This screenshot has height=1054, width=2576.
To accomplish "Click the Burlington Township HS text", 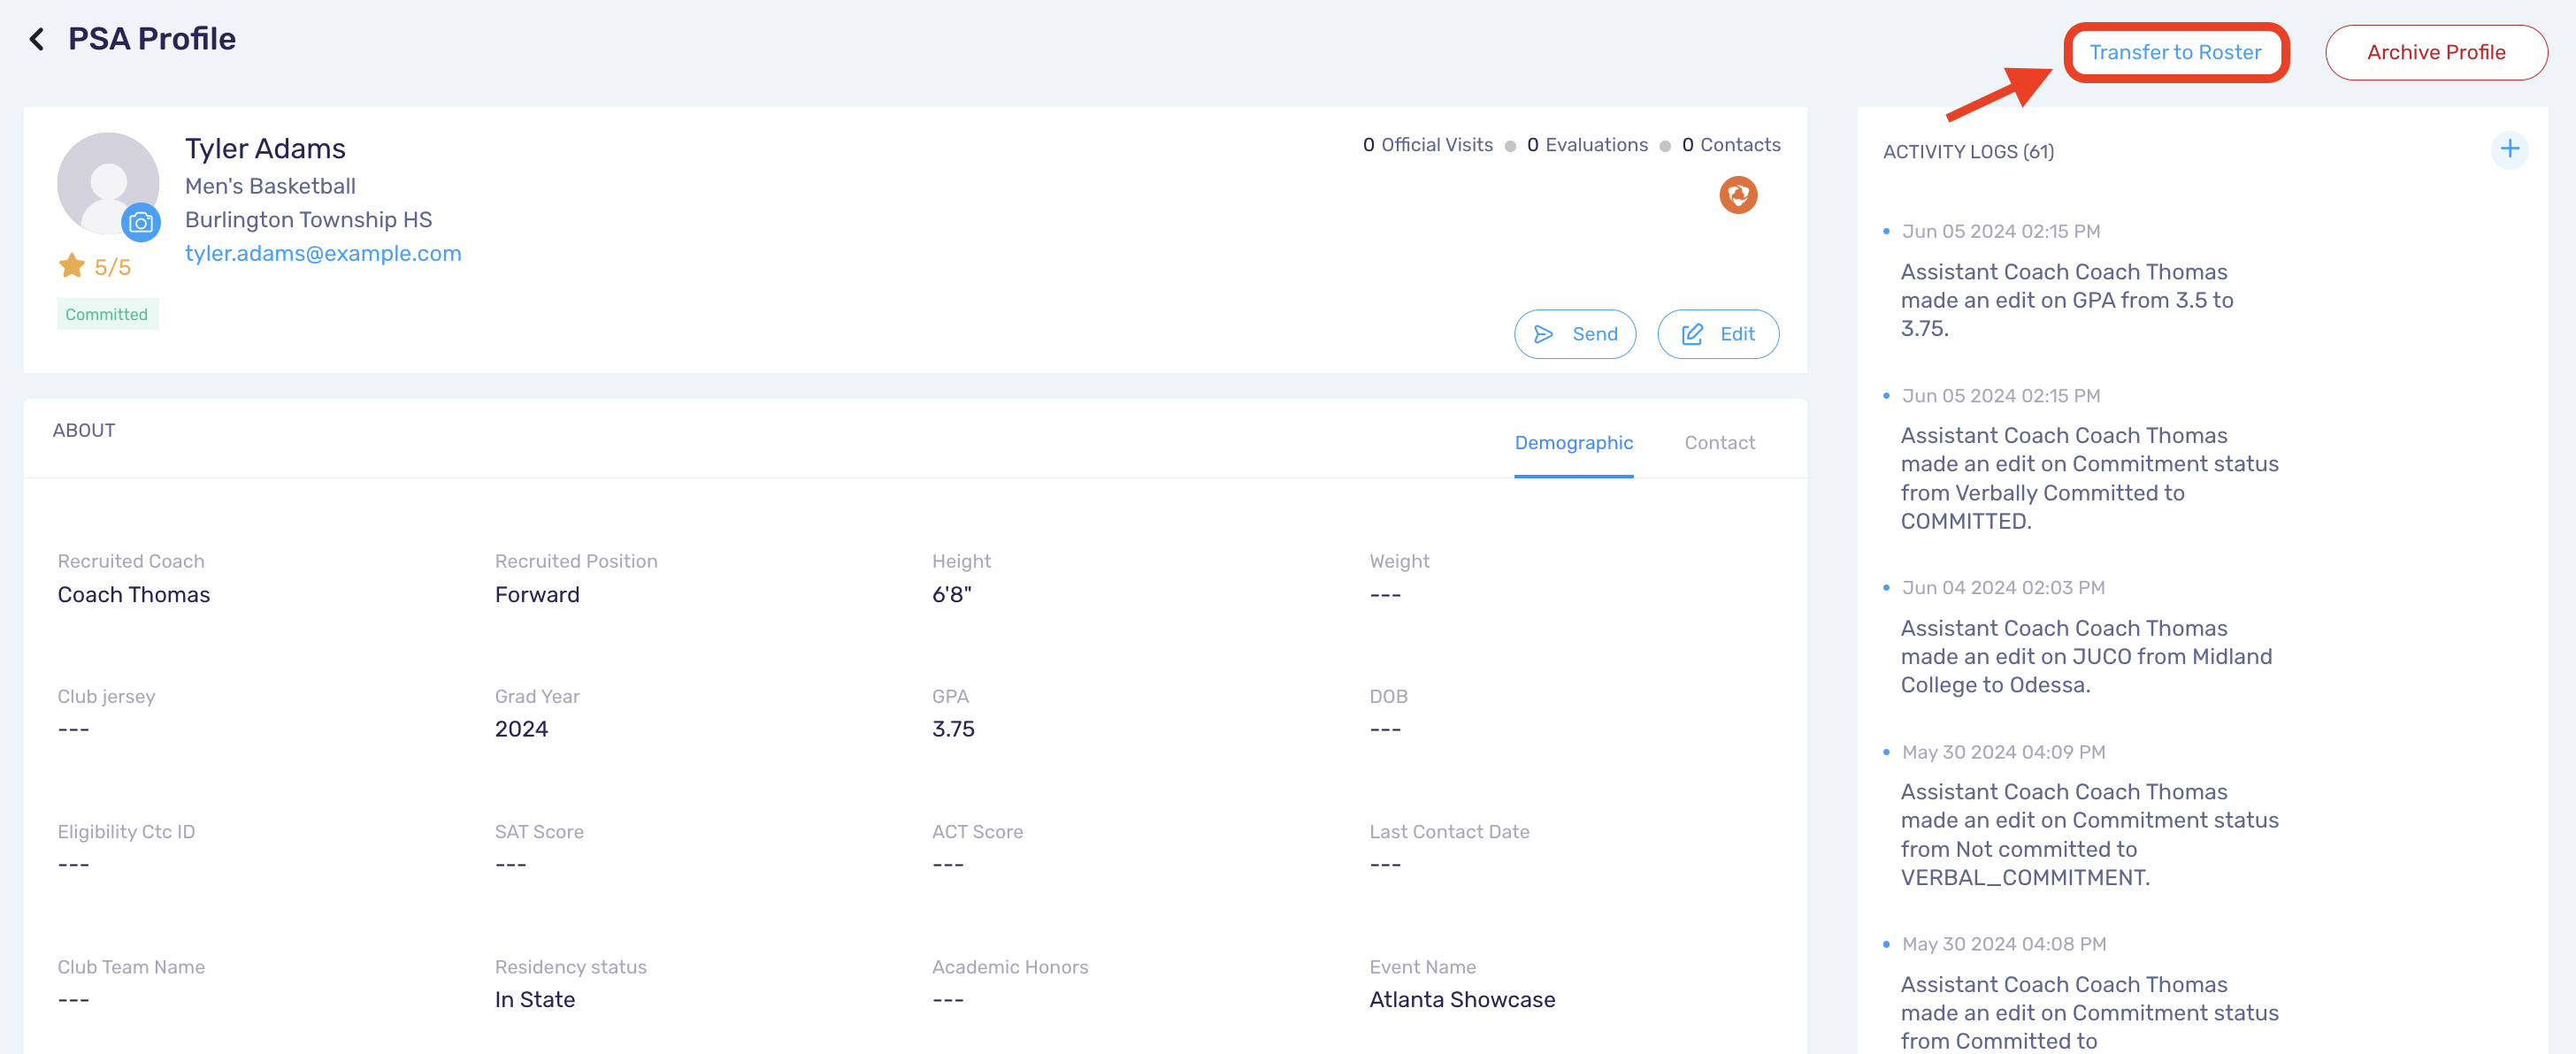I will click(x=308, y=220).
